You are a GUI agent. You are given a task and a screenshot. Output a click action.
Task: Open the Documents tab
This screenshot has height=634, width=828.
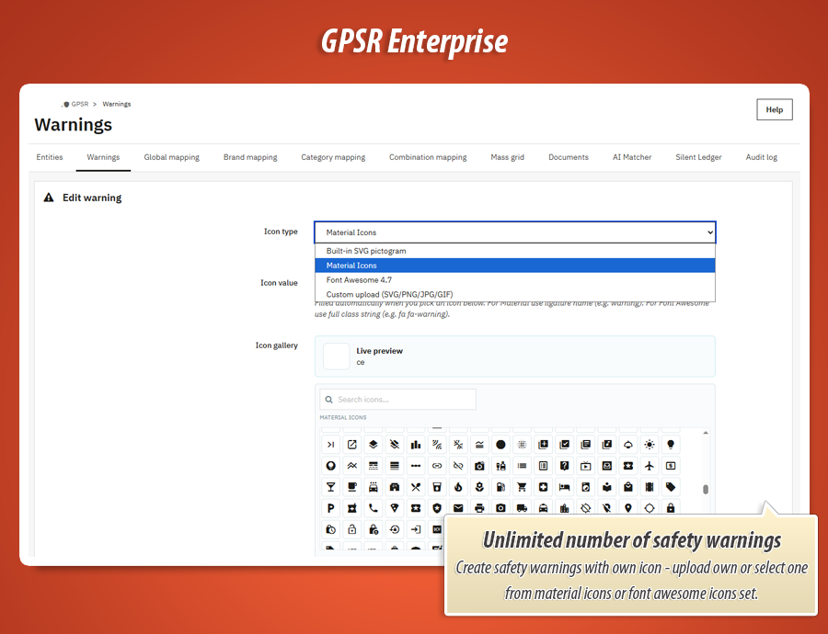click(569, 157)
